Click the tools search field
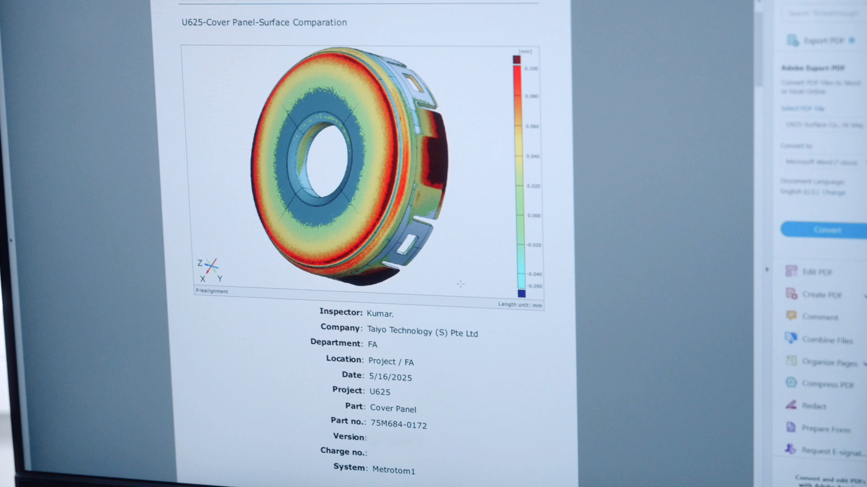The height and width of the screenshot is (487, 867). coord(823,14)
